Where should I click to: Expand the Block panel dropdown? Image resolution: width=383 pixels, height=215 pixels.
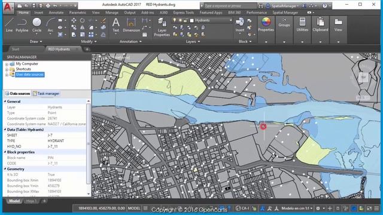pos(245,42)
